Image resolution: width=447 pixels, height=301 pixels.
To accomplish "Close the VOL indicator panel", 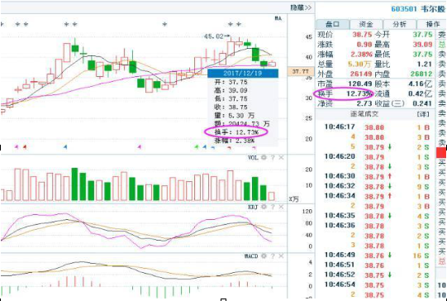I will click(281, 157).
